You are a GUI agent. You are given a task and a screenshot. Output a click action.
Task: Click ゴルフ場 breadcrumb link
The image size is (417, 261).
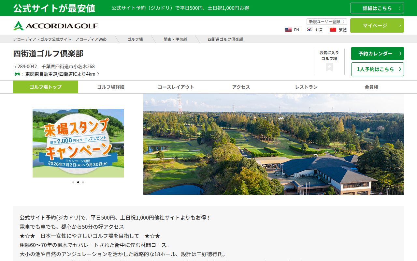click(135, 39)
